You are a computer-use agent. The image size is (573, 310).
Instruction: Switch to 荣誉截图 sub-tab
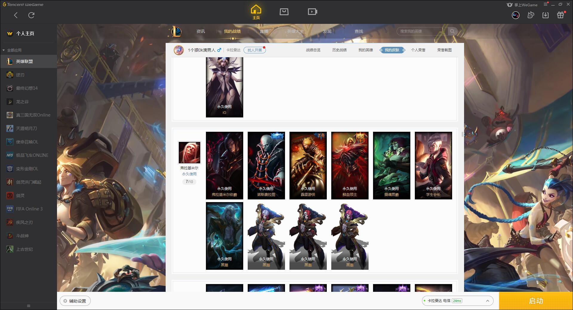(444, 50)
